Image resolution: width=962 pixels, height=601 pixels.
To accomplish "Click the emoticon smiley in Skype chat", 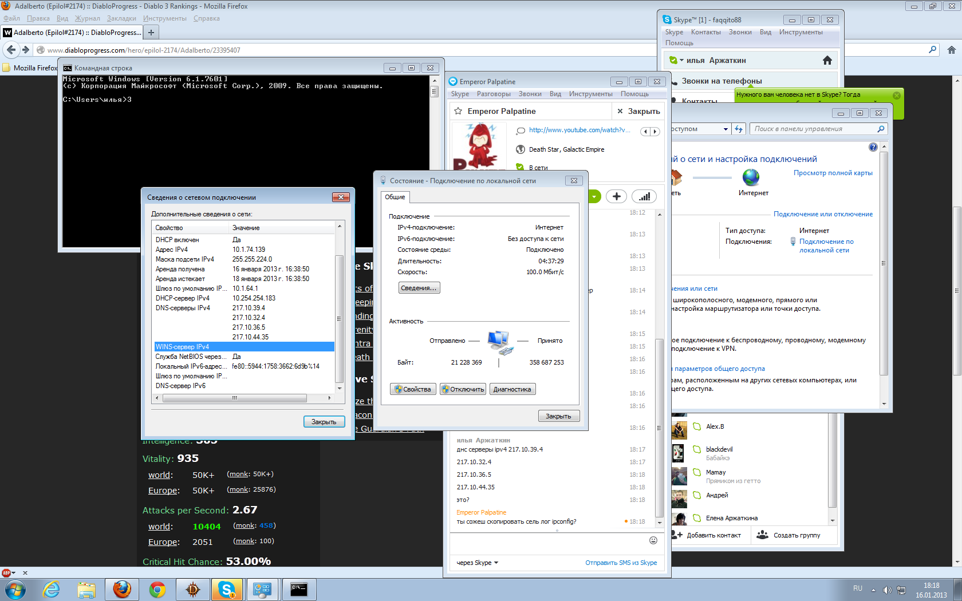I will click(653, 540).
